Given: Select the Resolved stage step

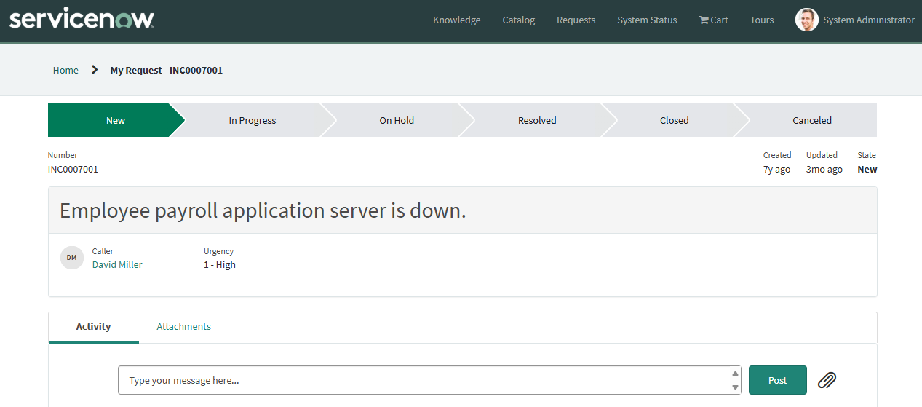Looking at the screenshot, I should [x=537, y=120].
